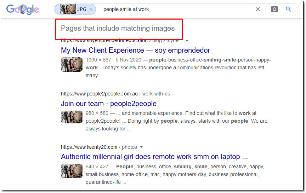
Task: Open search by image camera icon
Action: (274, 9)
